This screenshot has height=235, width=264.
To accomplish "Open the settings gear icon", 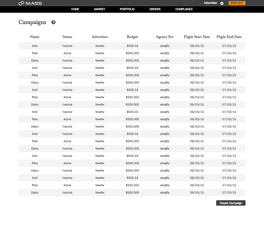I will tap(222, 3).
